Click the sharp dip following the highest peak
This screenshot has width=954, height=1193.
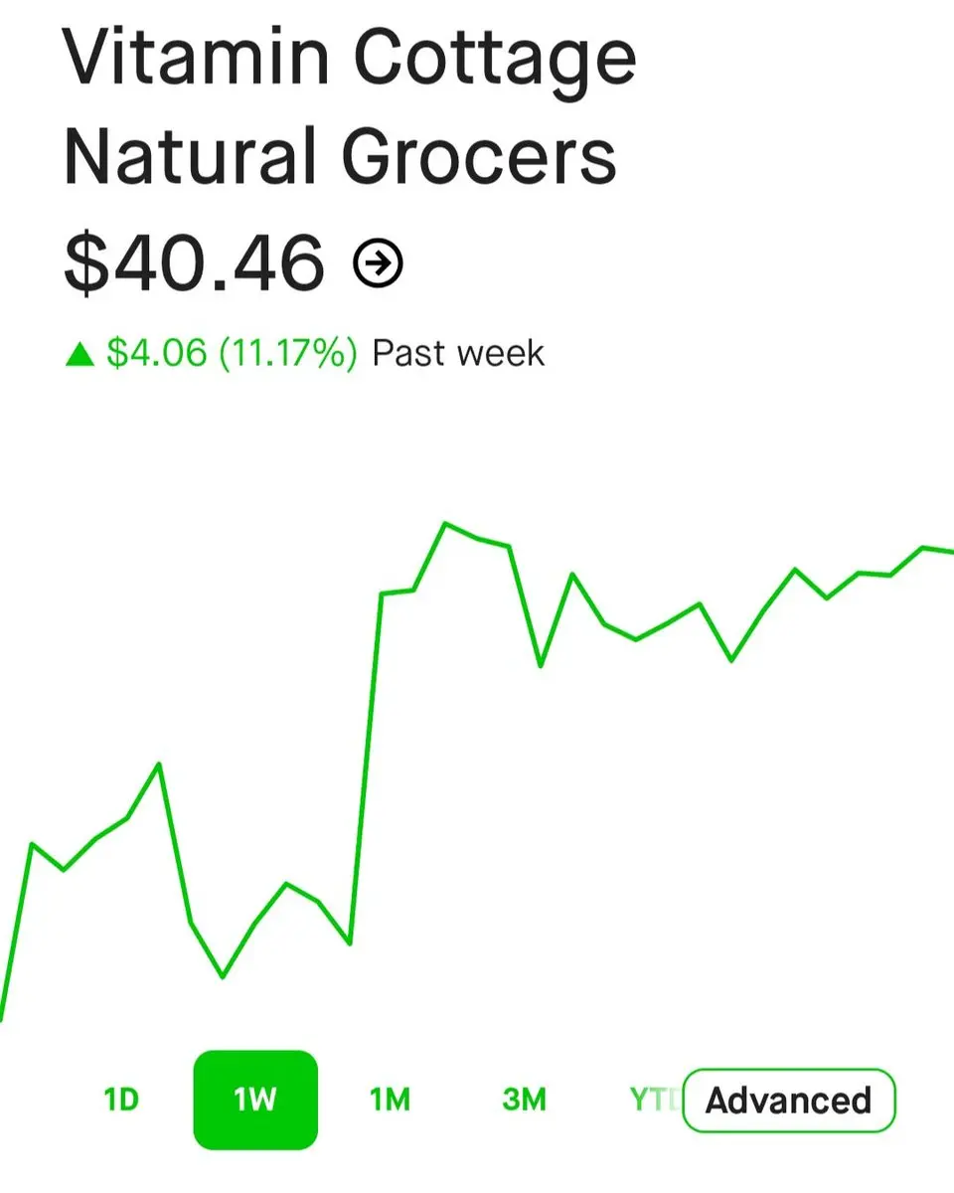541,665
